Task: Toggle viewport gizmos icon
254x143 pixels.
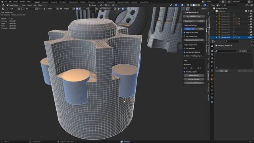Action: (x=176, y=5)
